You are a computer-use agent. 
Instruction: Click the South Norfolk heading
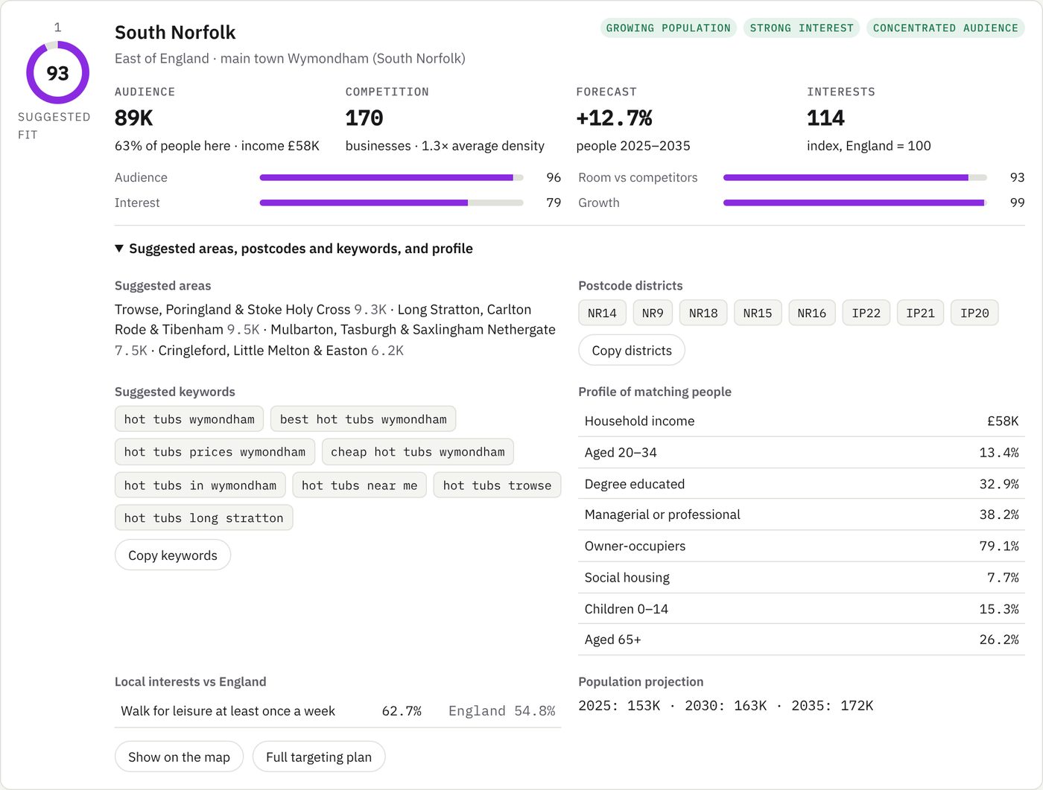coord(175,33)
